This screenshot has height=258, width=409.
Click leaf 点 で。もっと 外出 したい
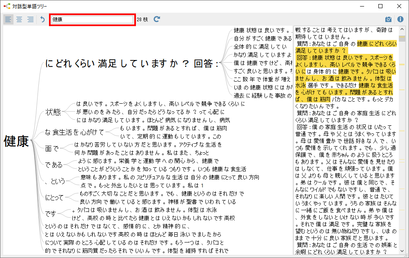(142, 185)
